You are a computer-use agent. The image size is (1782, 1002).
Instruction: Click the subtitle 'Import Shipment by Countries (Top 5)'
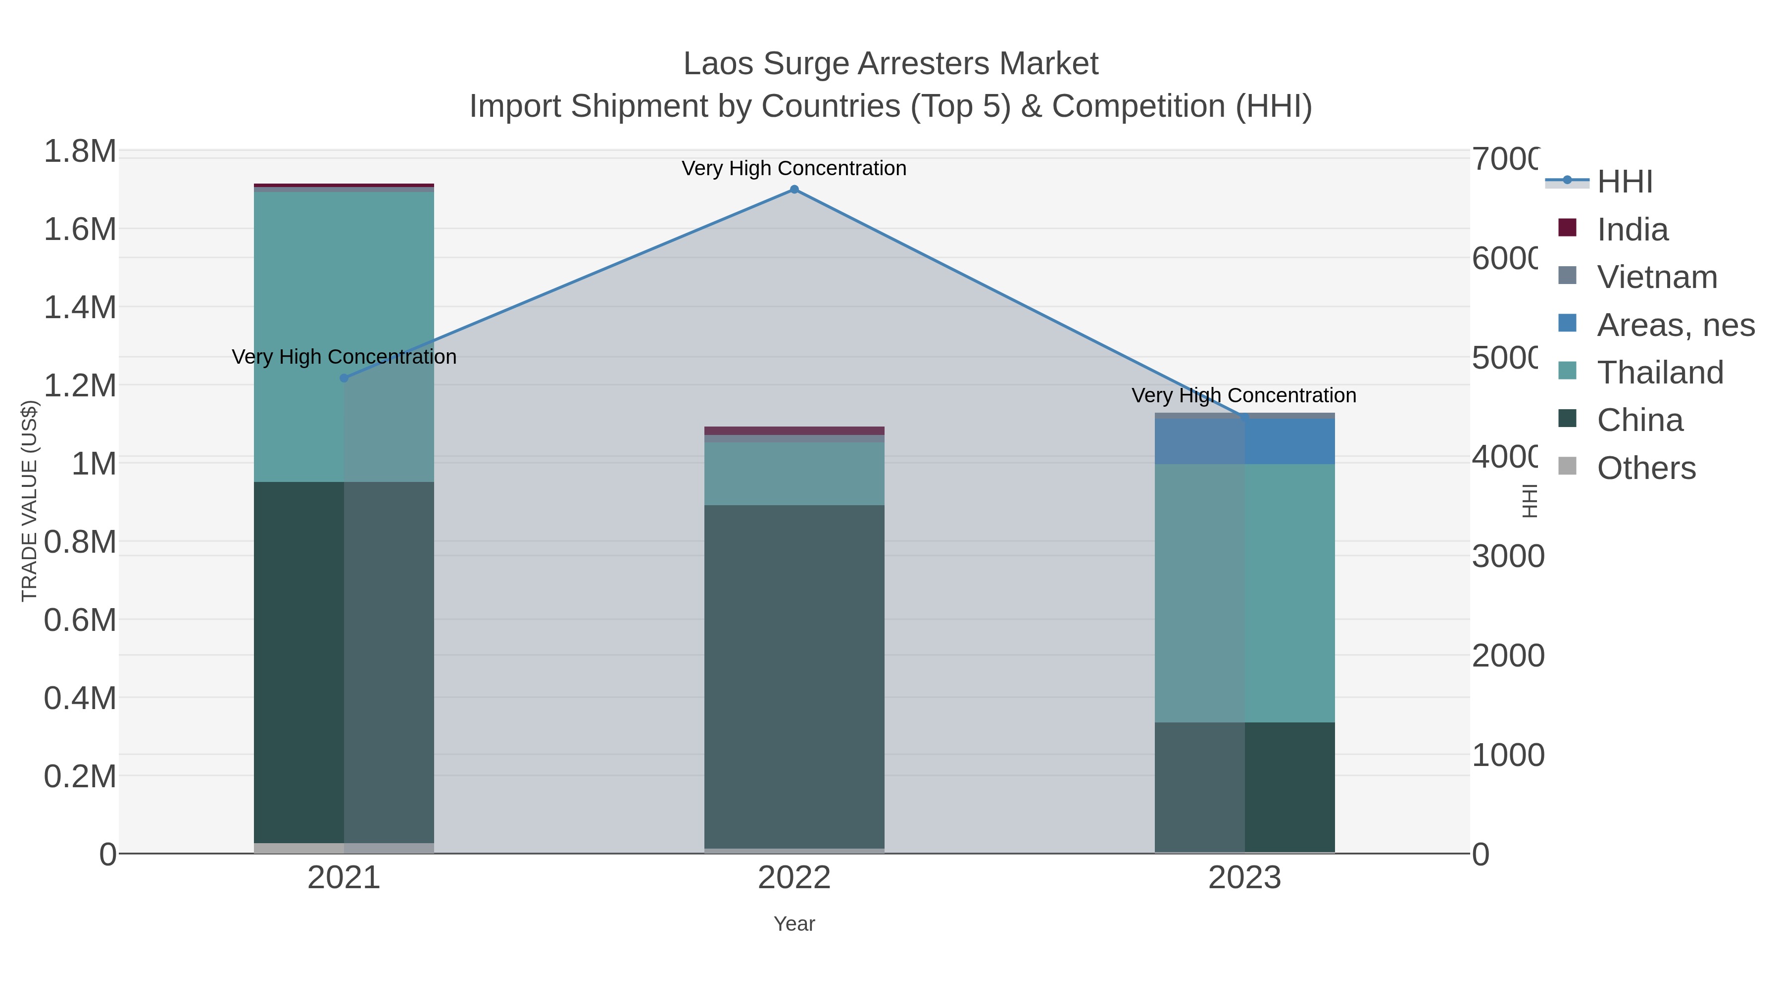pos(740,106)
